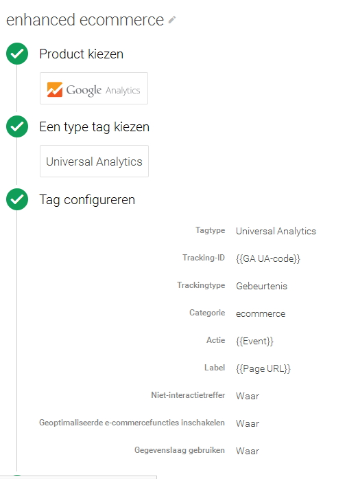Click Waar next to Geoptimaliseerde e-commercefuncties inschakelen

coord(248,424)
